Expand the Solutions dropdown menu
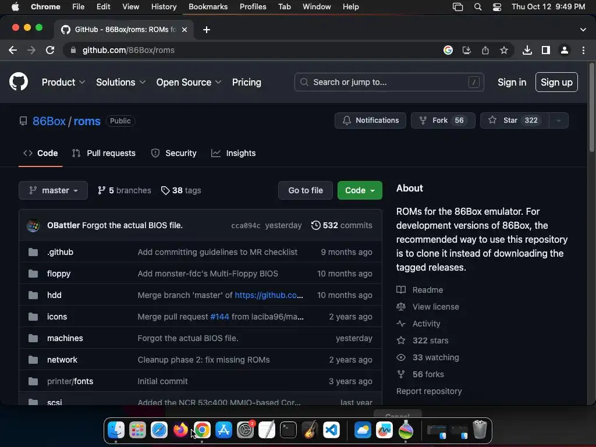The height and width of the screenshot is (447, 596). pos(120,82)
